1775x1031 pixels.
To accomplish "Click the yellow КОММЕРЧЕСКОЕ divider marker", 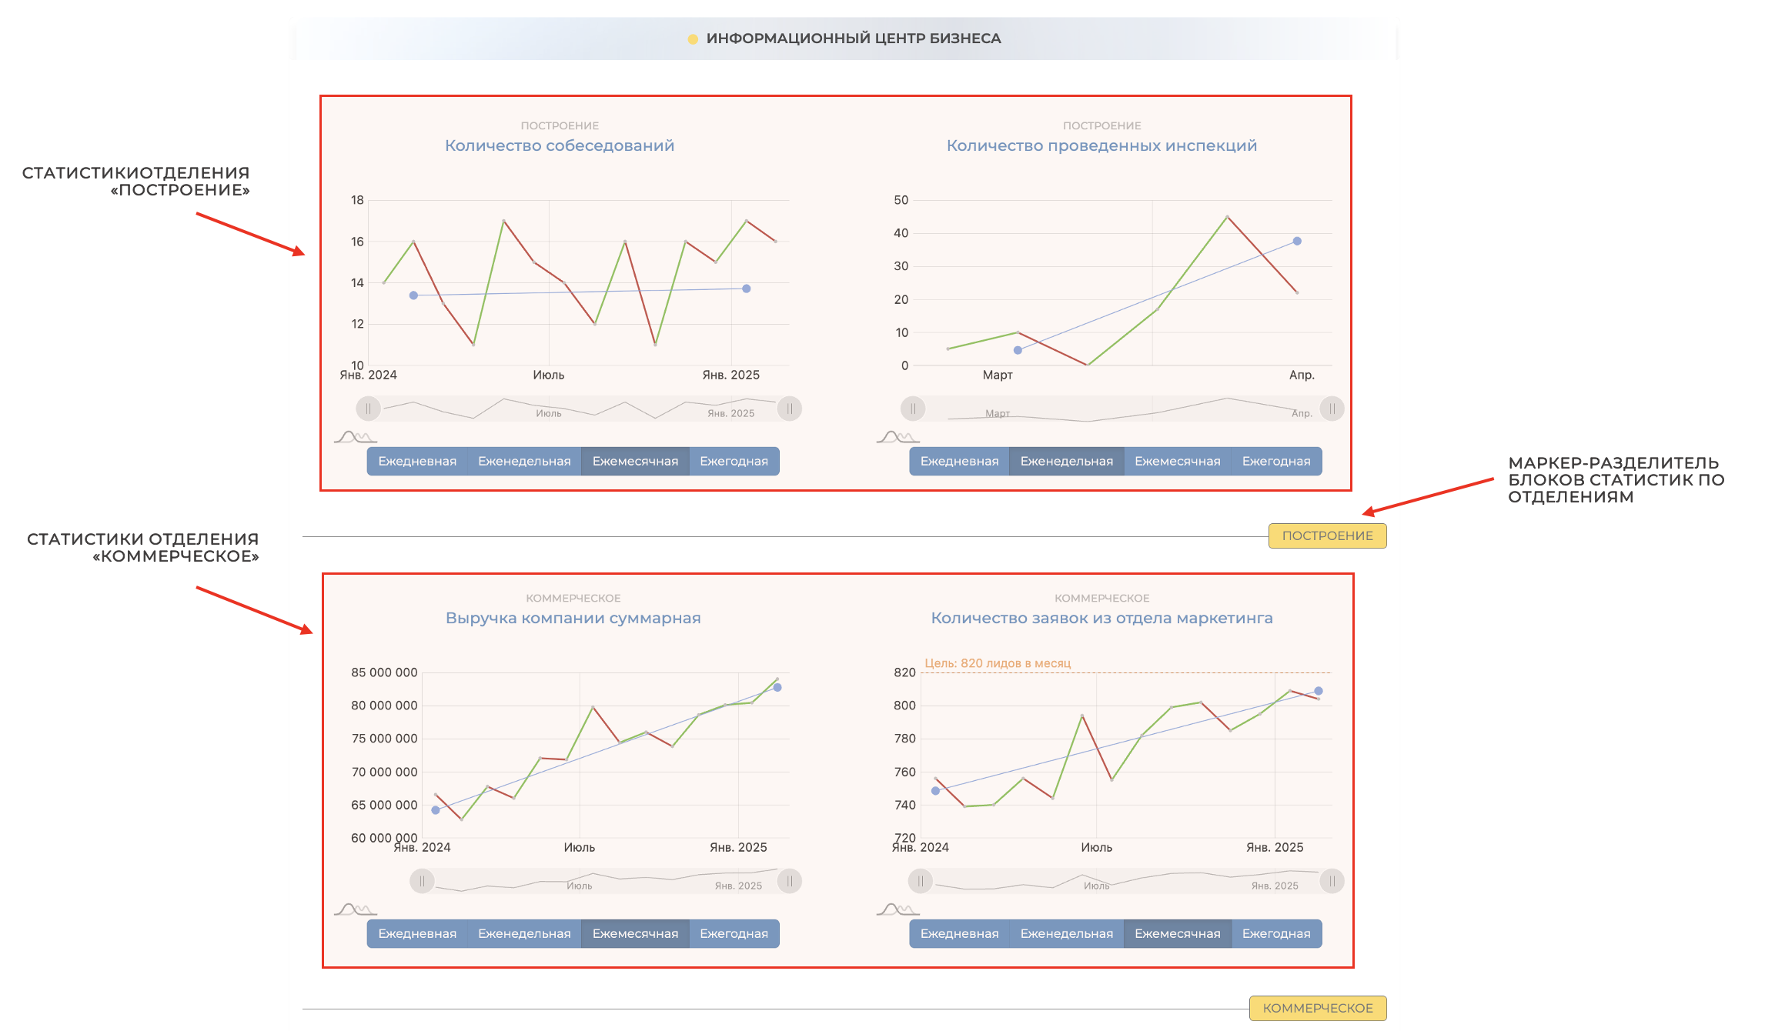I will tap(1317, 1009).
